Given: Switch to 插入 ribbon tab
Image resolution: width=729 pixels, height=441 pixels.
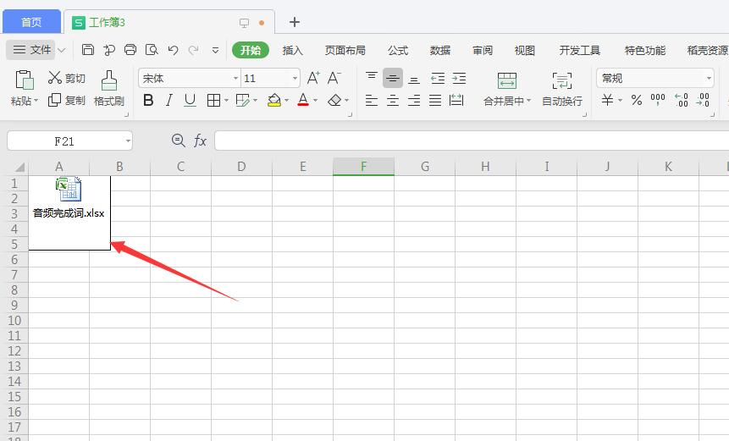Looking at the screenshot, I should click(x=292, y=50).
